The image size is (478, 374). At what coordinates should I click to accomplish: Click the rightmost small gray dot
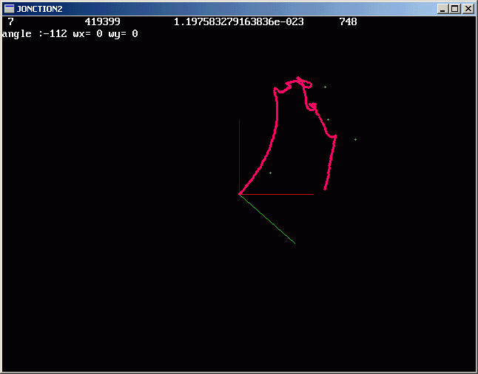355,139
